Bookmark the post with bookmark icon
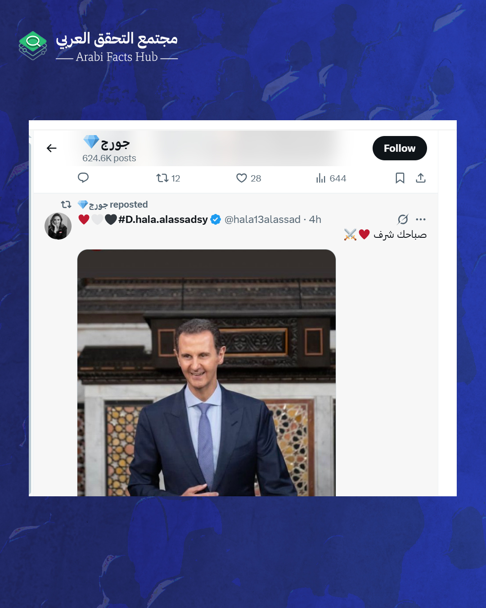 [400, 178]
